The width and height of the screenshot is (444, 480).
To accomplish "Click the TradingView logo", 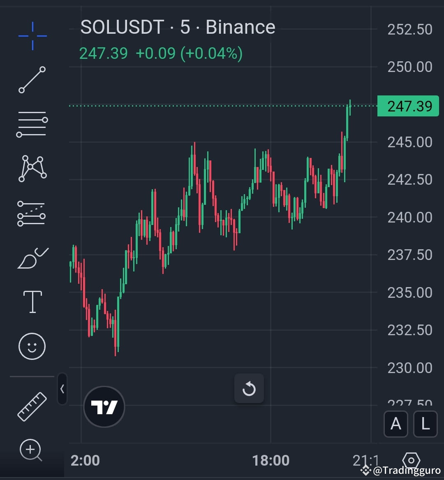I will 104,406.
